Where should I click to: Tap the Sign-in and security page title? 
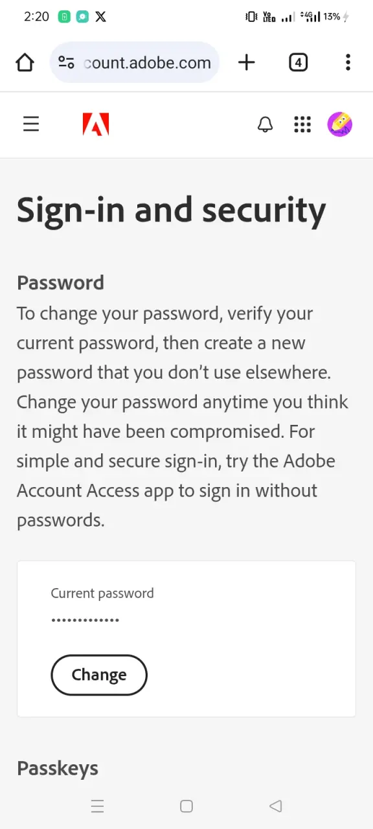click(172, 211)
